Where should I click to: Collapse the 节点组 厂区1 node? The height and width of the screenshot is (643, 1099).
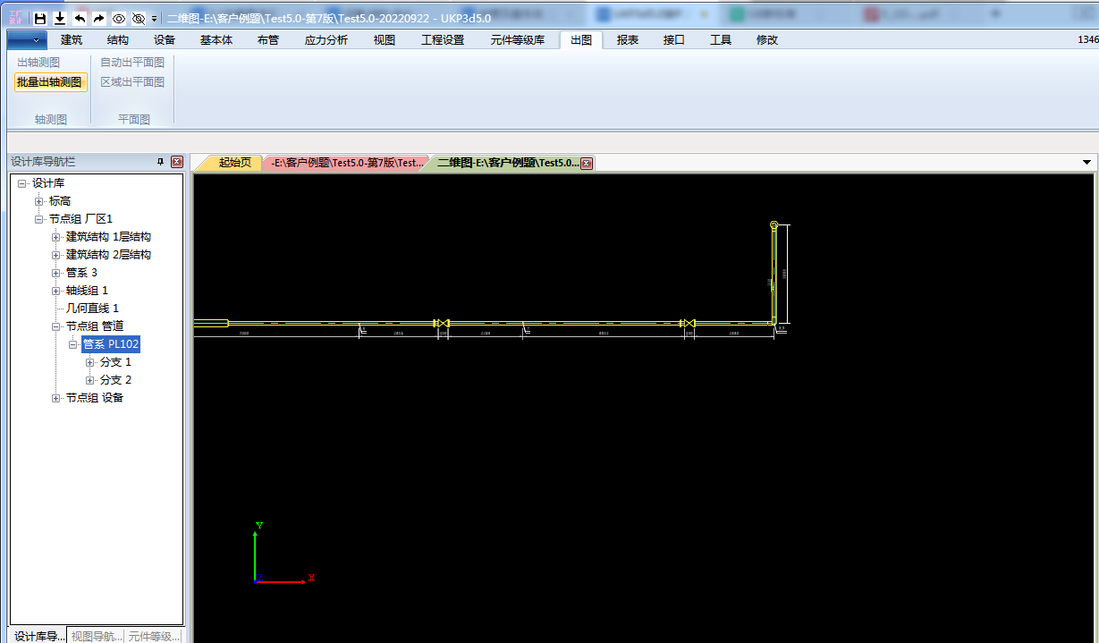(x=38, y=219)
